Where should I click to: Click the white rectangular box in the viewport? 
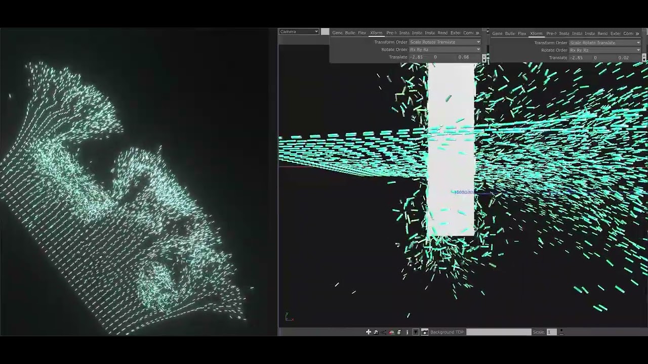point(451,149)
